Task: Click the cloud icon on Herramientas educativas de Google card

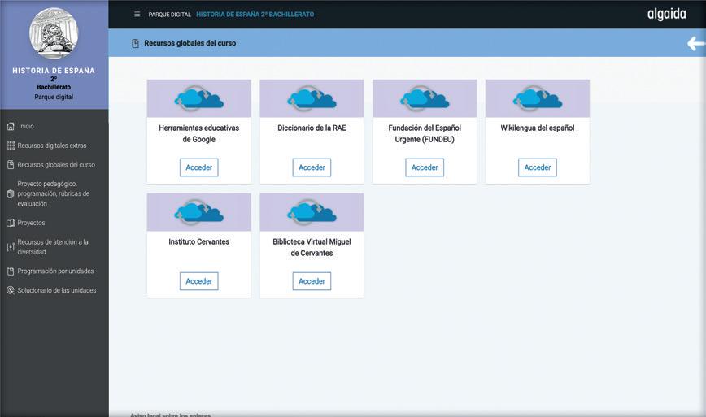Action: (x=198, y=98)
